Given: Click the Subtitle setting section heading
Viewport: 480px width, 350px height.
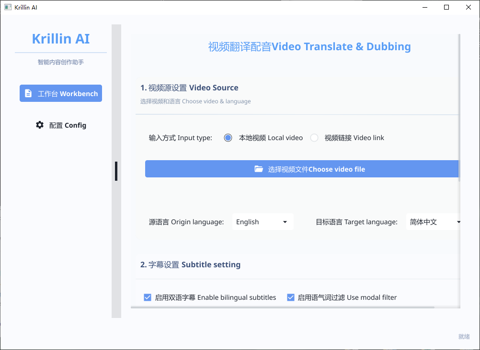Looking at the screenshot, I should click(190, 264).
